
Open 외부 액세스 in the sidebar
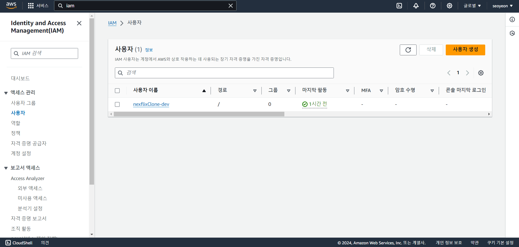30,188
